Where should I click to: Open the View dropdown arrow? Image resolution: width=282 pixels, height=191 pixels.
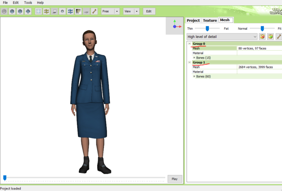click(137, 11)
